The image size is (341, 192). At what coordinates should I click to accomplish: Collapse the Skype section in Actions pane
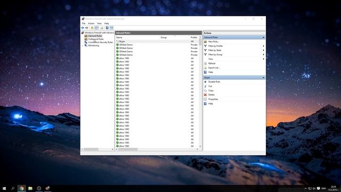pyautogui.click(x=263, y=77)
